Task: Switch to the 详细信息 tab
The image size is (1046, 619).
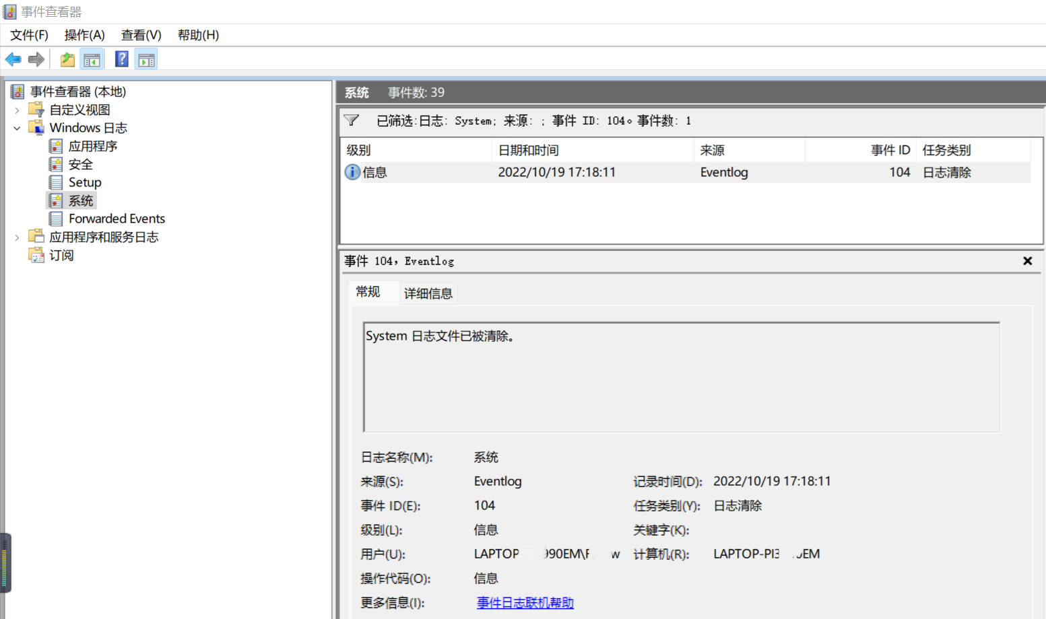Action: [x=428, y=293]
